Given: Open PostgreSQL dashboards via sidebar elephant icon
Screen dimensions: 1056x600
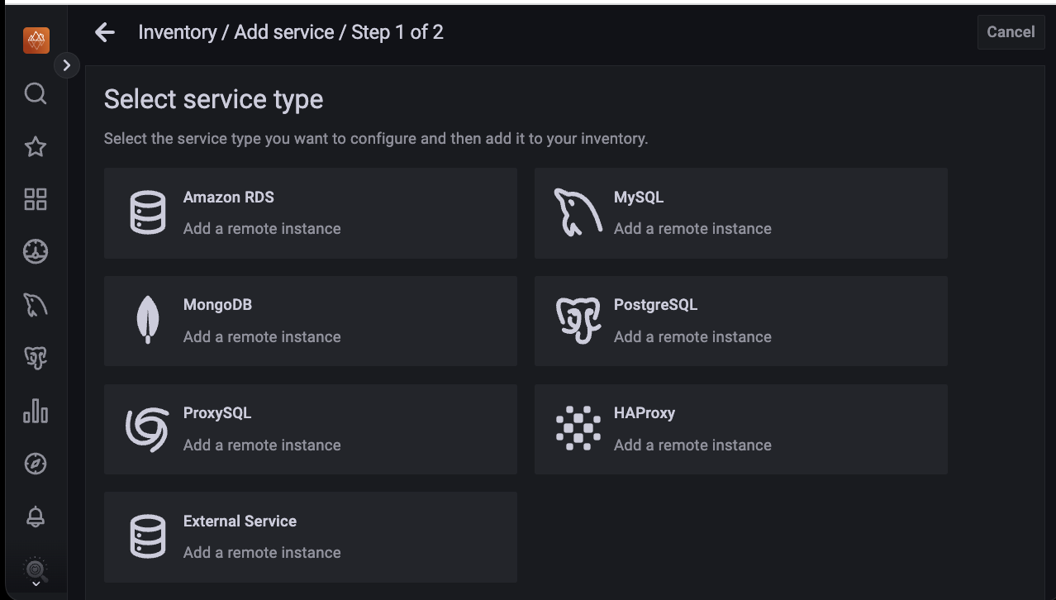Looking at the screenshot, I should [x=36, y=358].
